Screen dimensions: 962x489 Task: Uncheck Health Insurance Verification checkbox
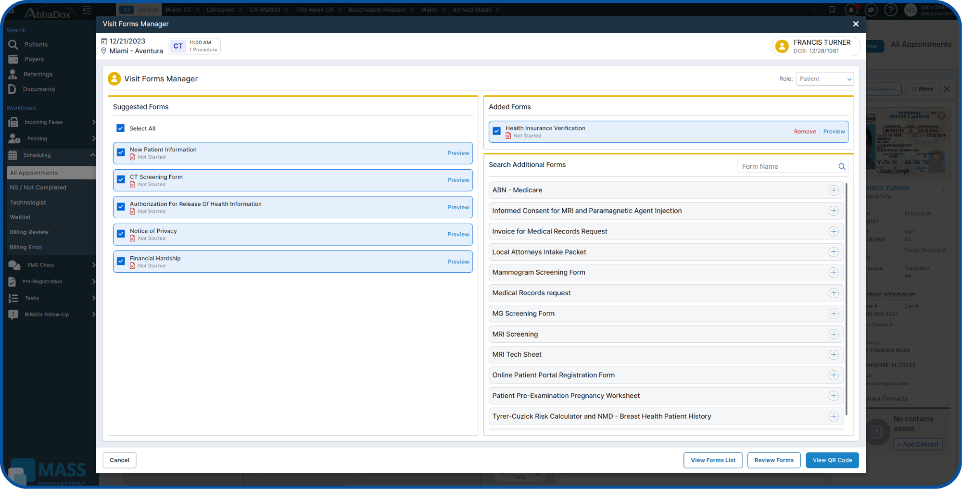[x=497, y=131]
